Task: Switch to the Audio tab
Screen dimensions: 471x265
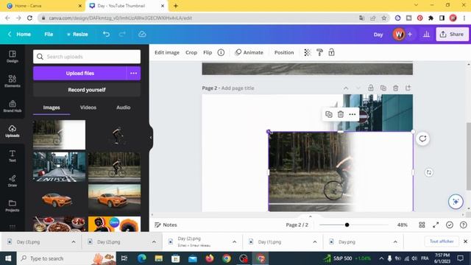Action: (x=124, y=107)
